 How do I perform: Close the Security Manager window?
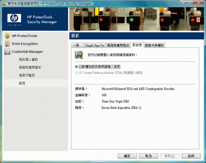click(x=199, y=2)
